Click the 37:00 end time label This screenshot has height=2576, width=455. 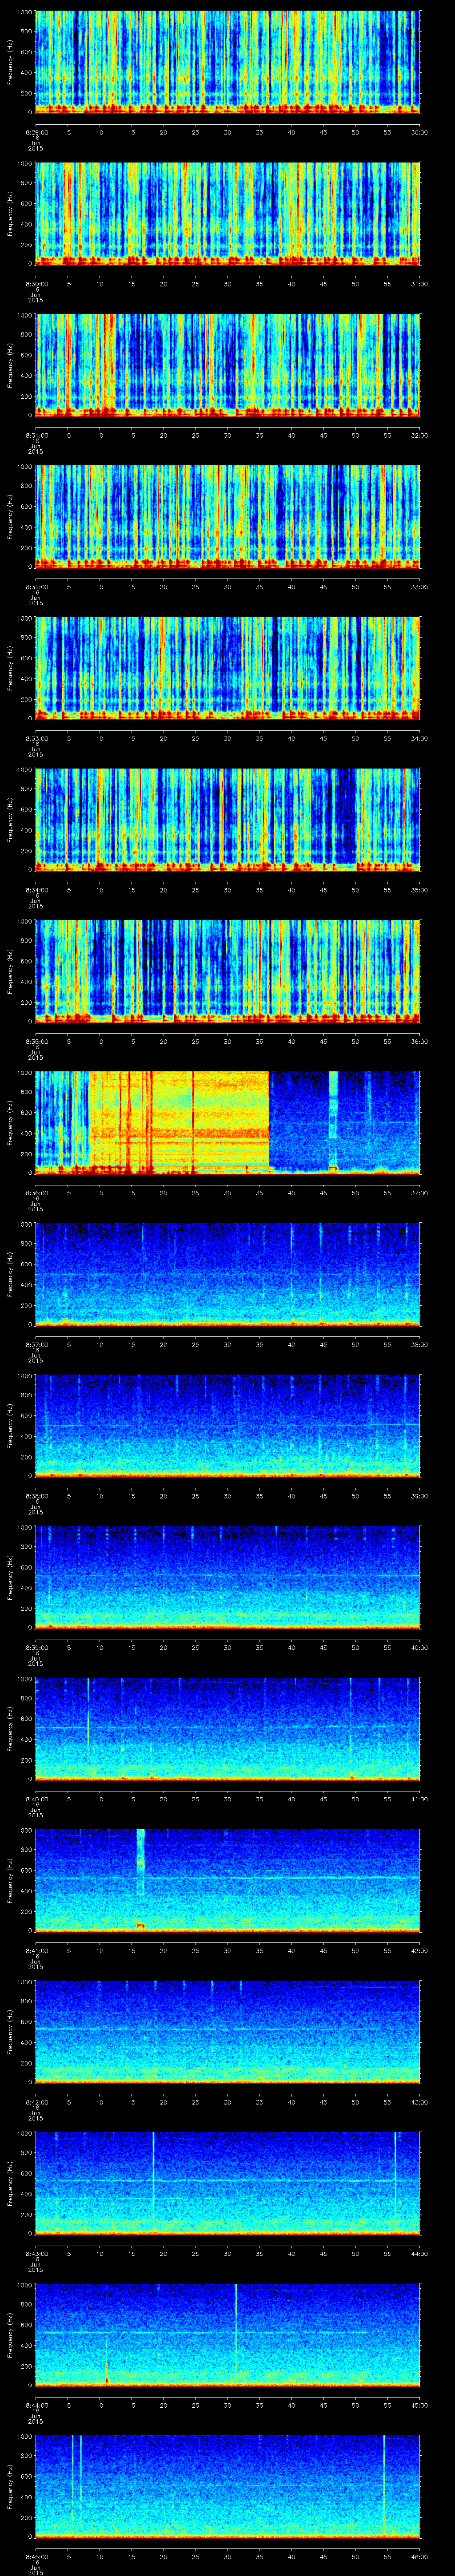click(420, 1192)
